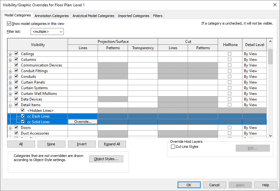The height and width of the screenshot is (191, 280).
Task: Select the Duct Accessories row label
Action: click(x=35, y=133)
